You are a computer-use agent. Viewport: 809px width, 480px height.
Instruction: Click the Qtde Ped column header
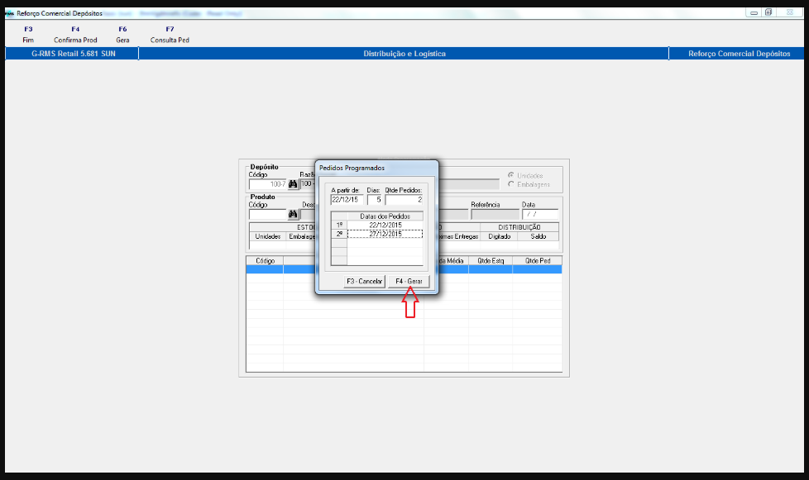537,260
